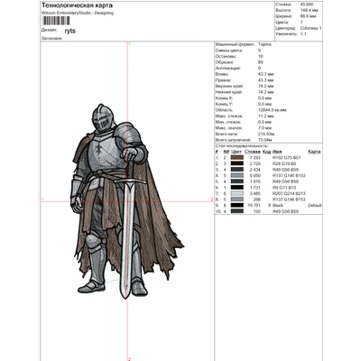Click the "Остановы" value 10
This screenshot has width=361, height=361.
261,56
